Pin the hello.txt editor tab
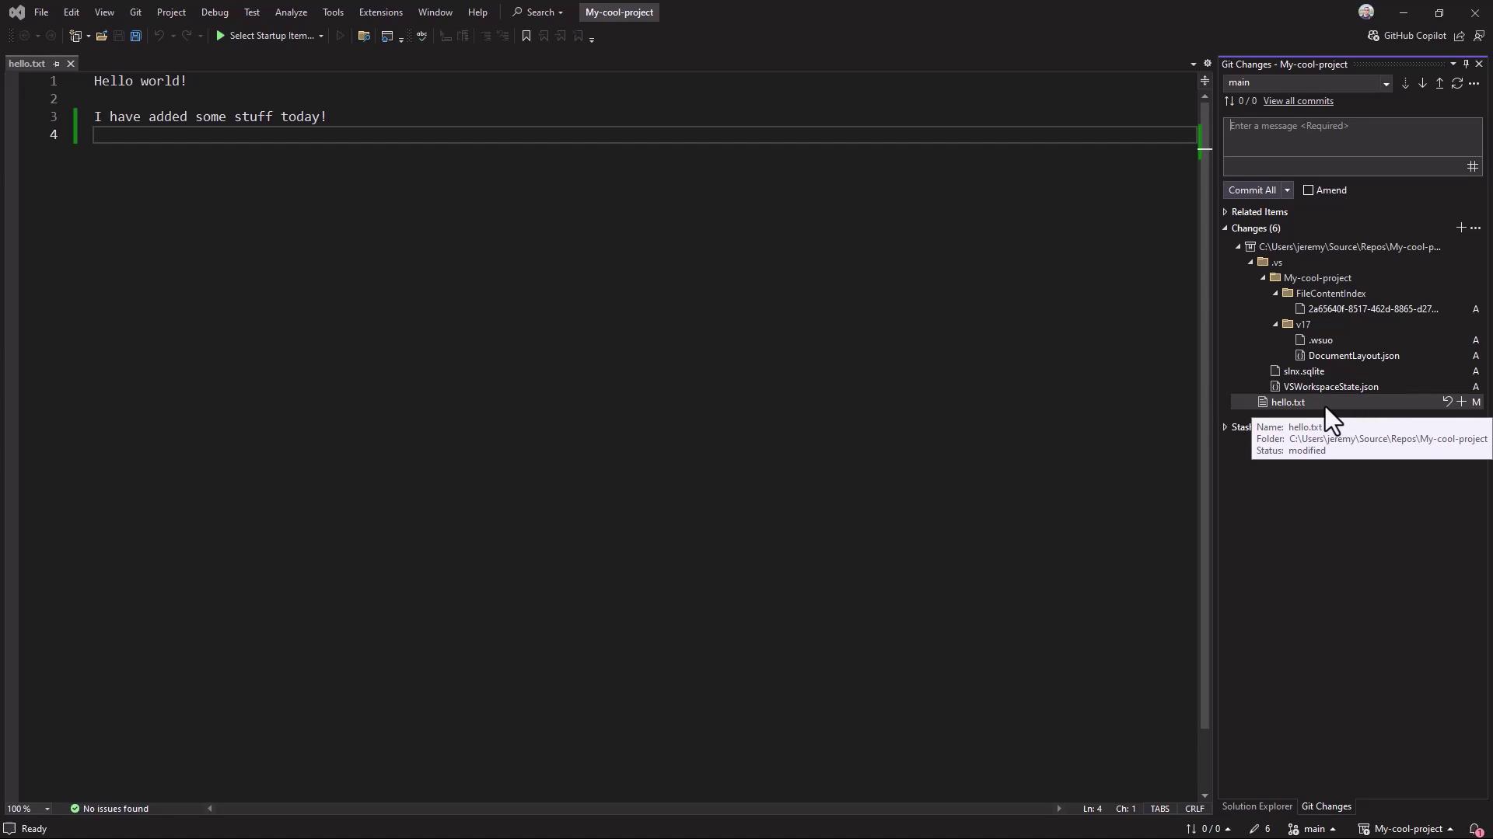 (56, 64)
